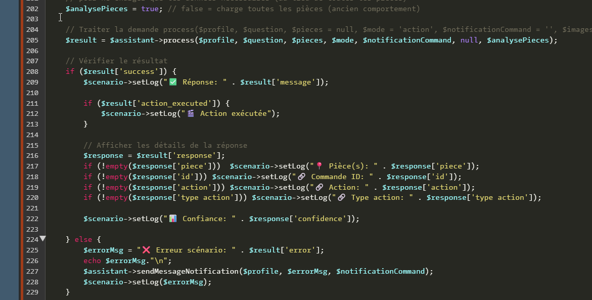Click the red pin emoji before 'Pièce(s)'

pyautogui.click(x=320, y=166)
